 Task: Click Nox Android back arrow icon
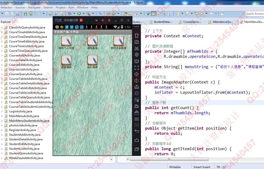tap(137, 131)
